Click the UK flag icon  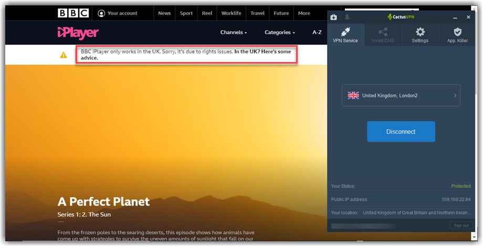[x=353, y=96]
